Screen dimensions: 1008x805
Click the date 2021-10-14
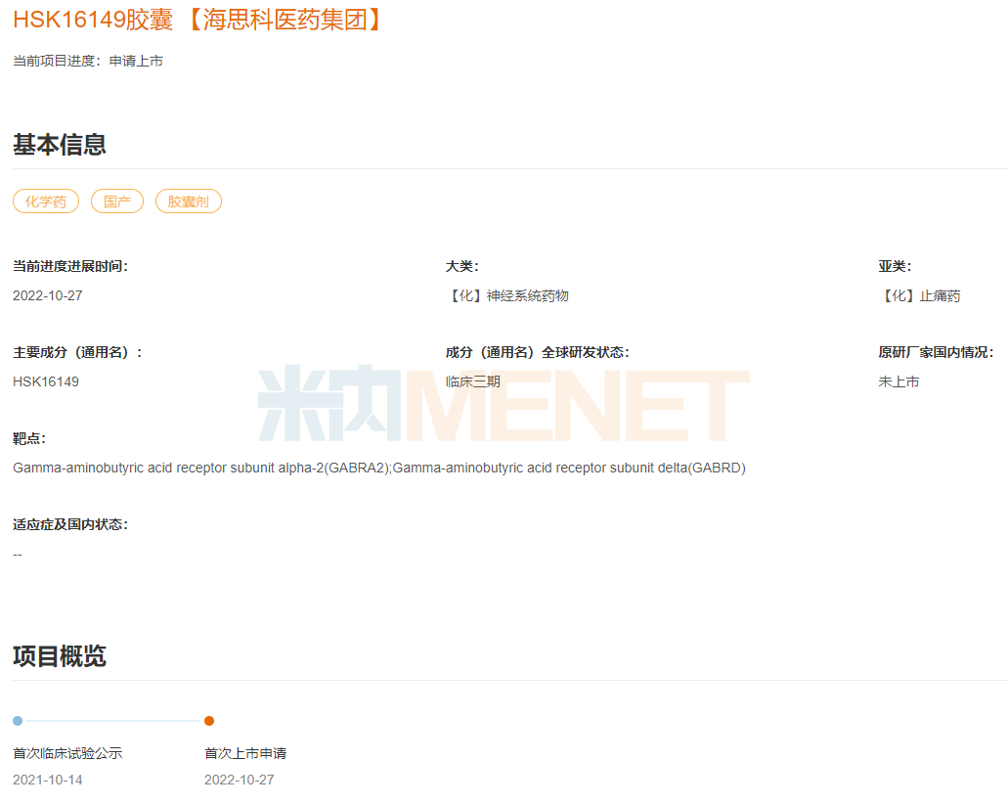tap(48, 780)
